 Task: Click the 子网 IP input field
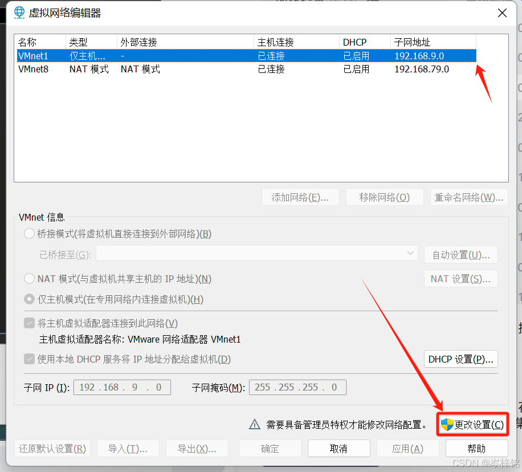(x=122, y=387)
